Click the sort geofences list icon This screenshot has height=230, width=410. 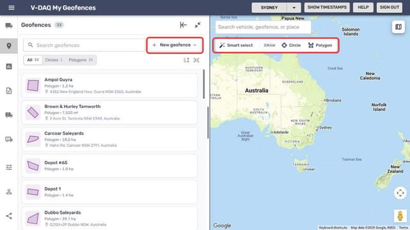point(186,60)
